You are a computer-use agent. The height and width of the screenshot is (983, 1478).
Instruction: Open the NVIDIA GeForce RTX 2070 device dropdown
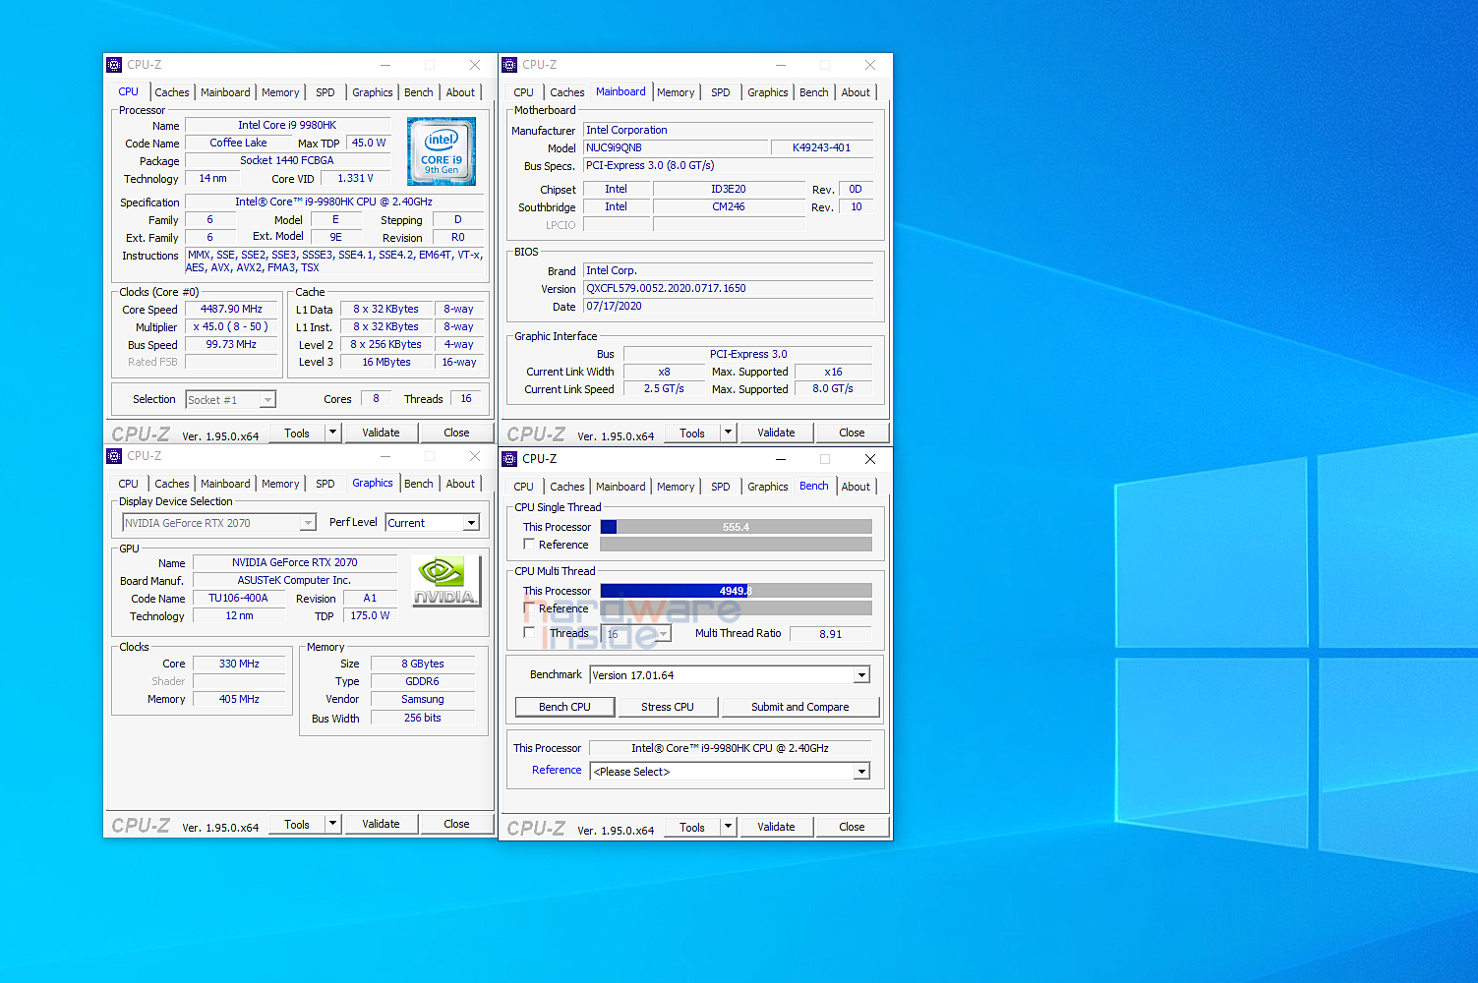(308, 522)
